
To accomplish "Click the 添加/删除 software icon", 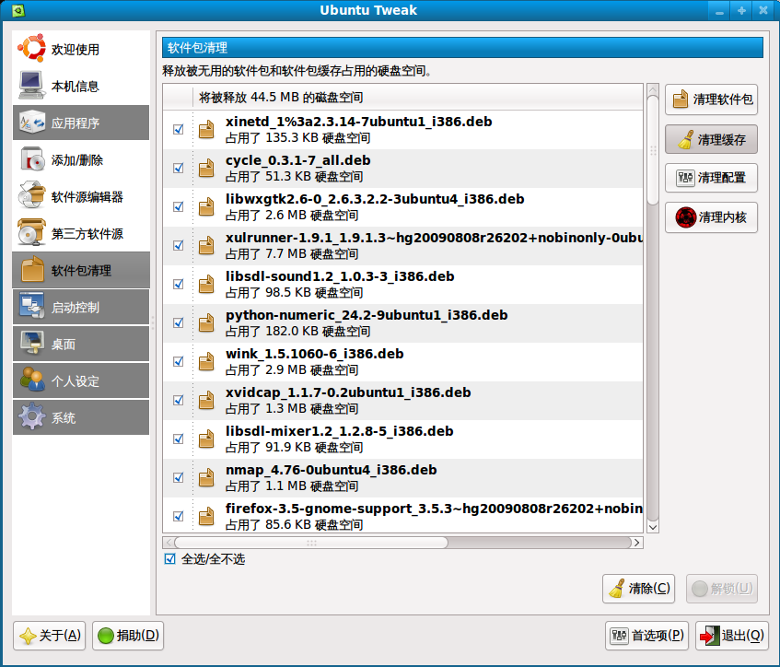I will coord(32,159).
